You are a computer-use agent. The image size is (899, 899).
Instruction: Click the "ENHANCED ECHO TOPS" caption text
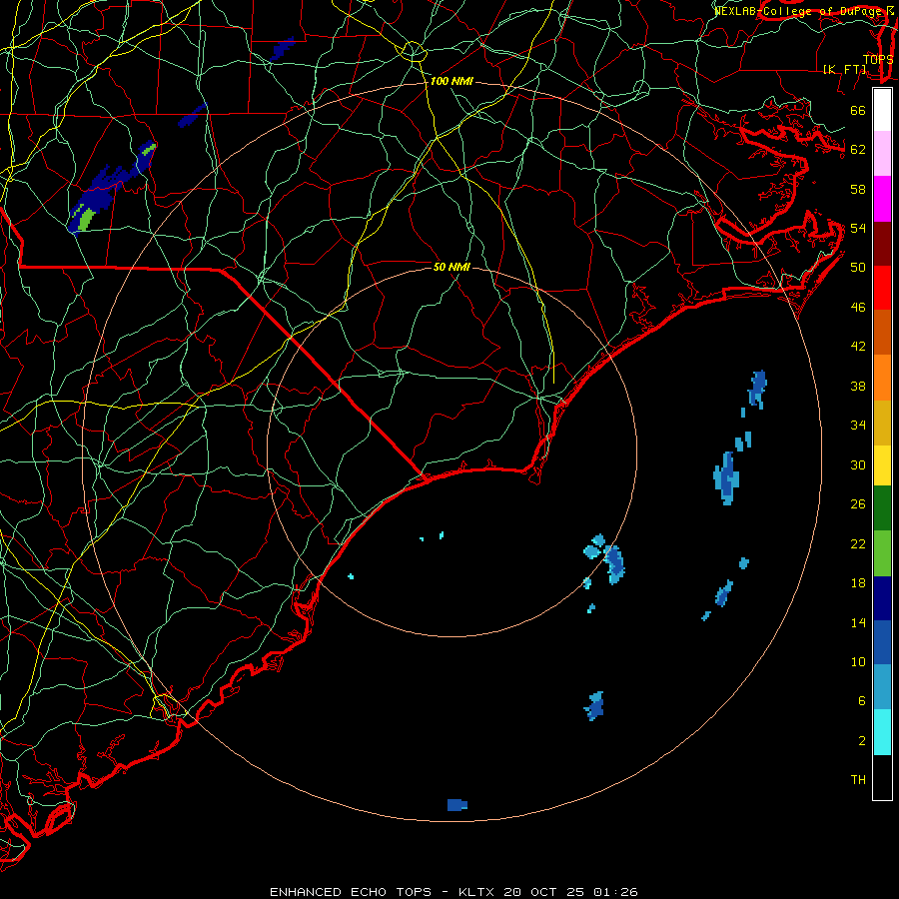pyautogui.click(x=351, y=892)
